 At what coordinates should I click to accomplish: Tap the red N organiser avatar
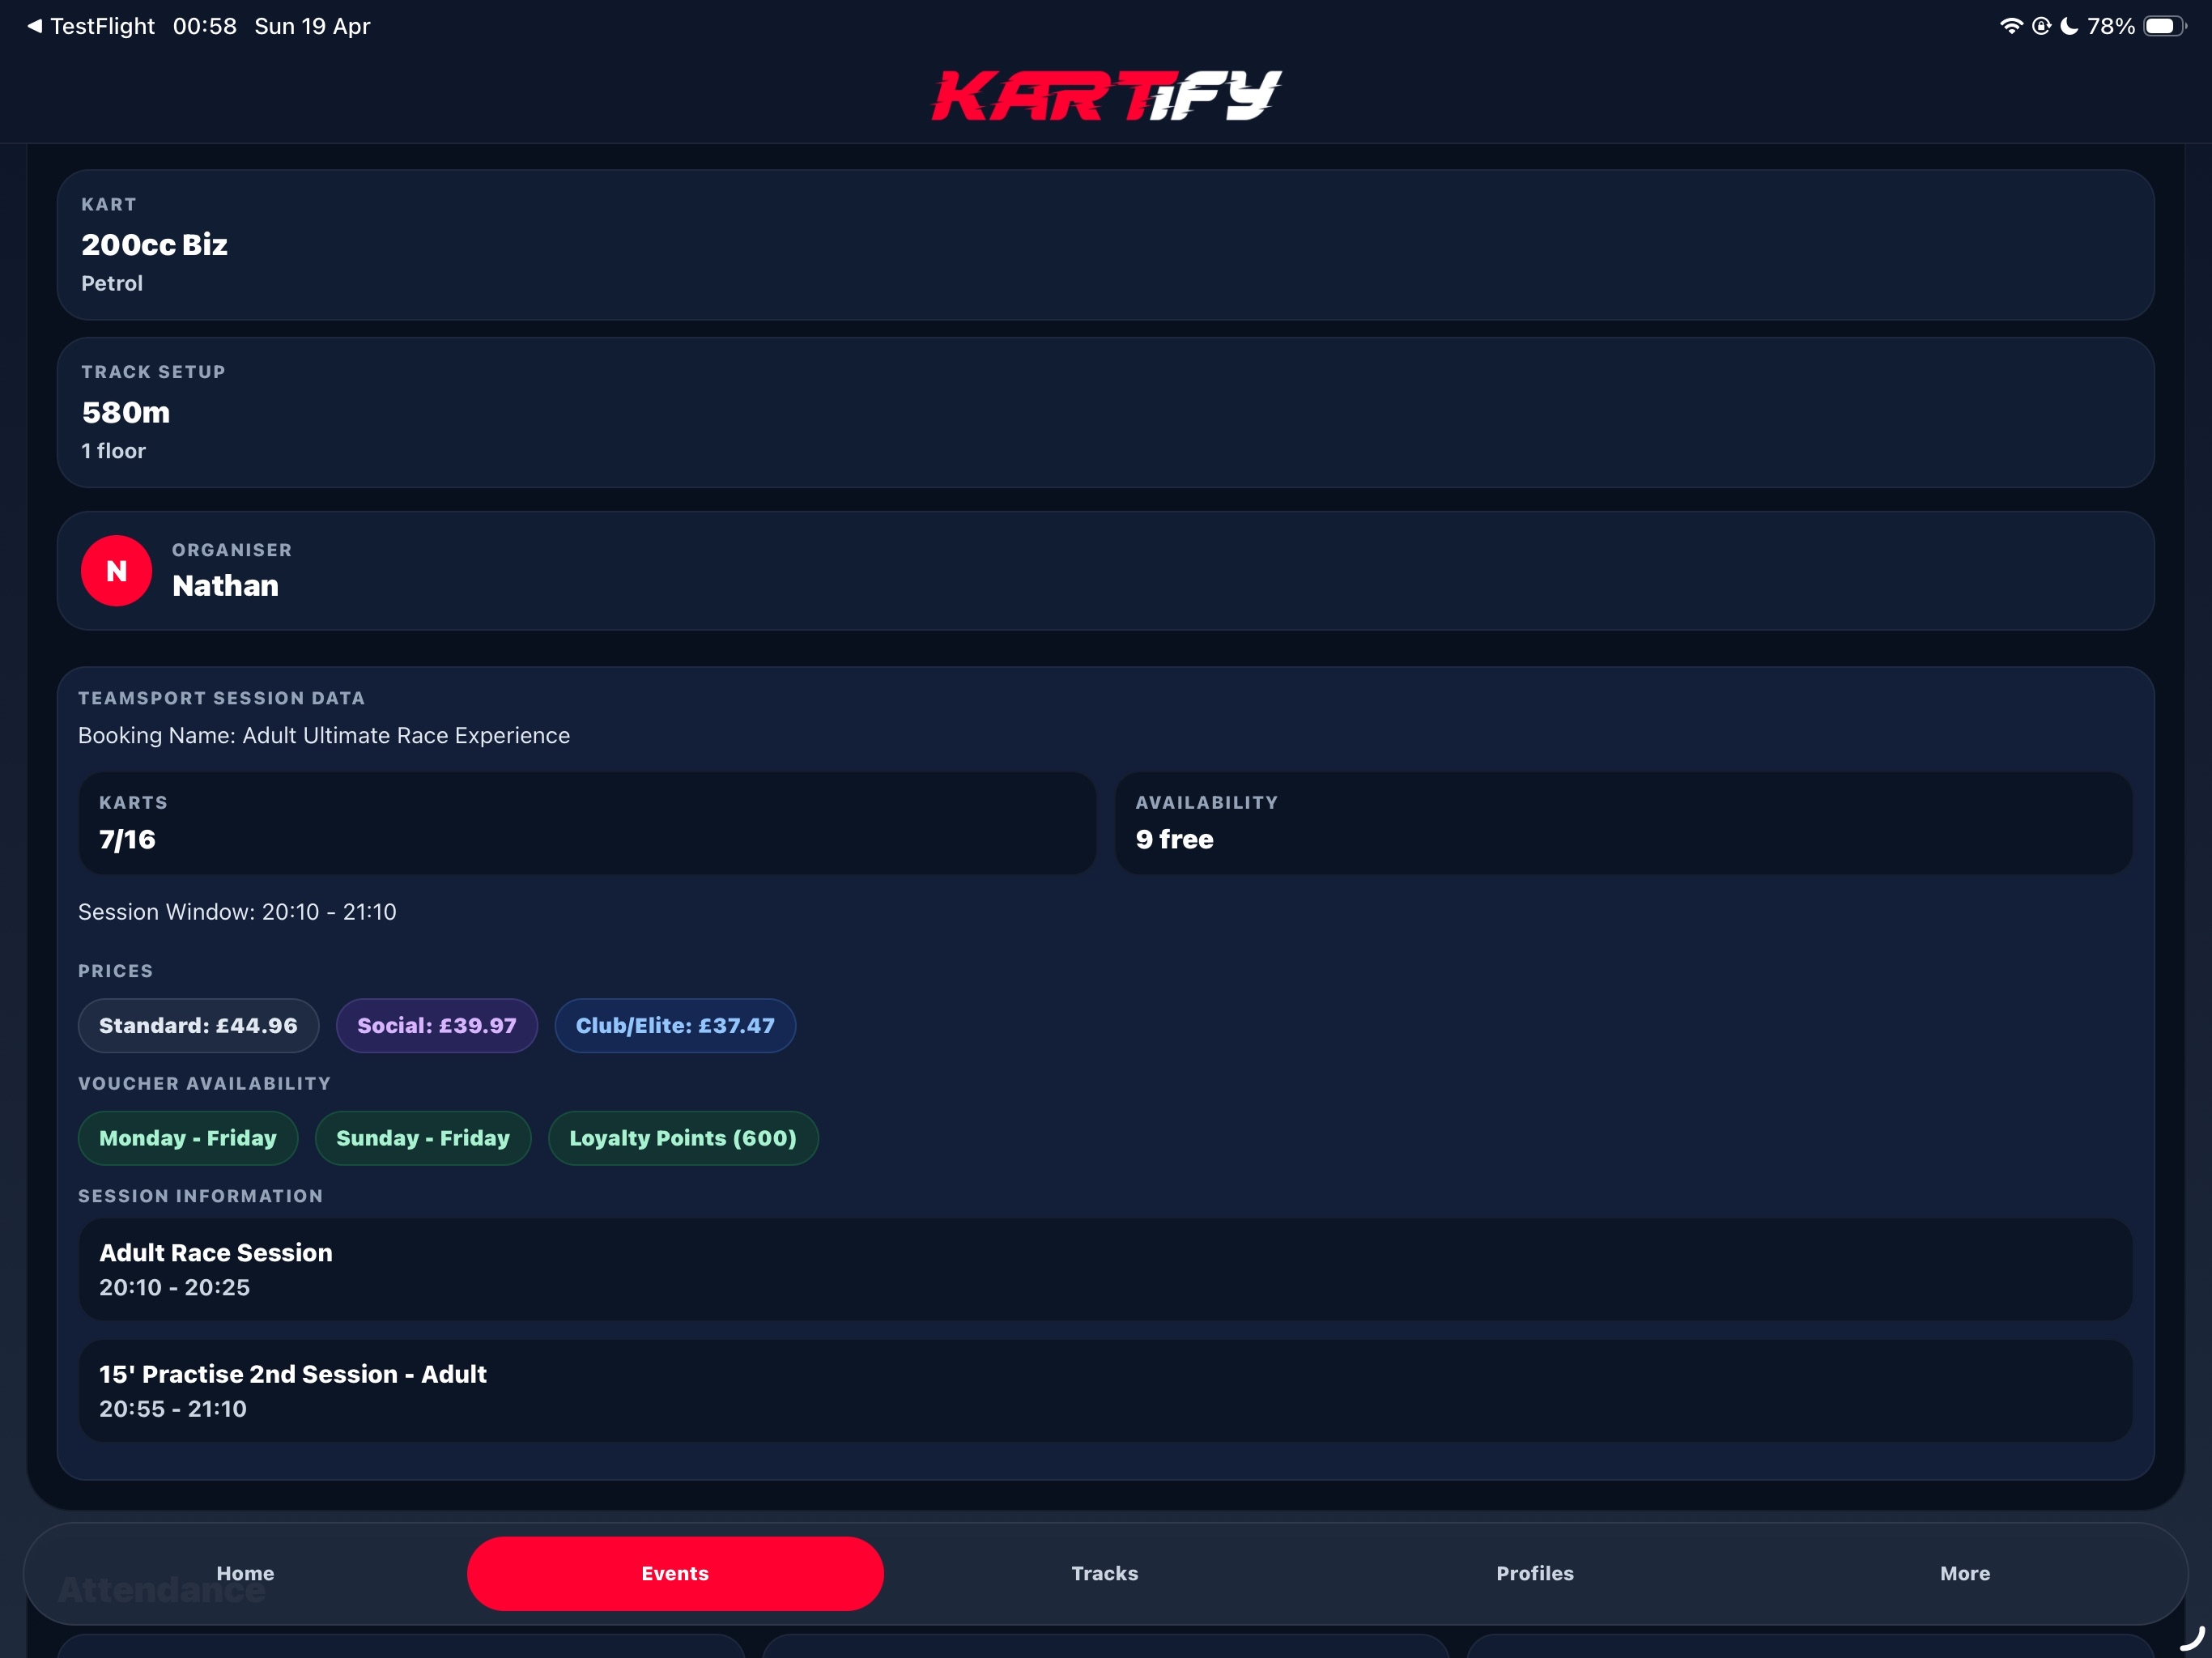(x=116, y=571)
